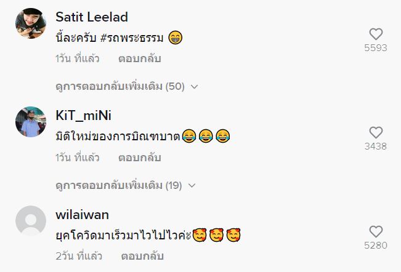View more replies (50) under Satit Leelad
This screenshot has width=401, height=272.
120,86
